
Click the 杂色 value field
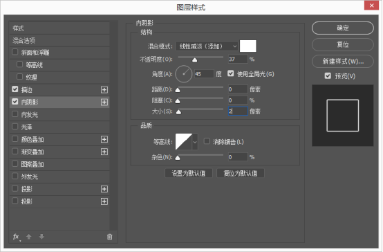(x=238, y=157)
